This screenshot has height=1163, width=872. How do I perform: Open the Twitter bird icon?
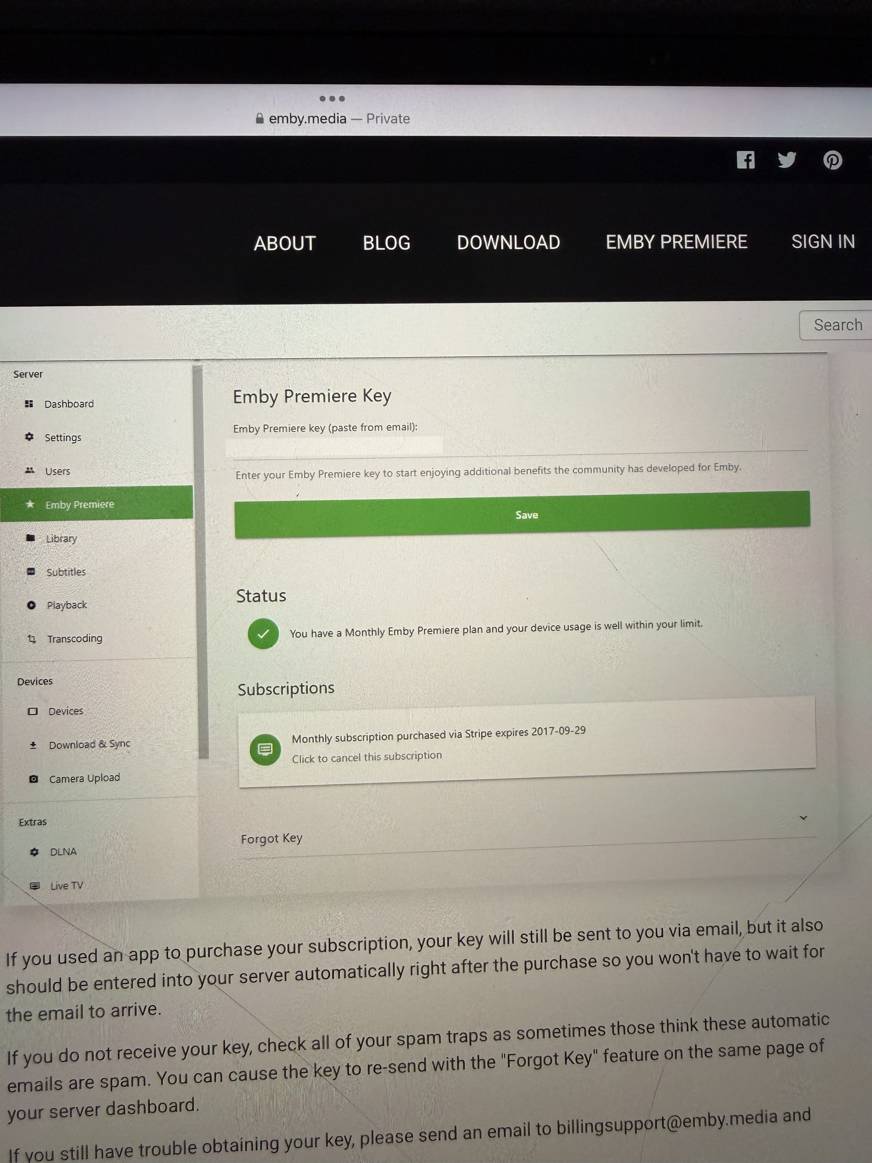pos(787,159)
